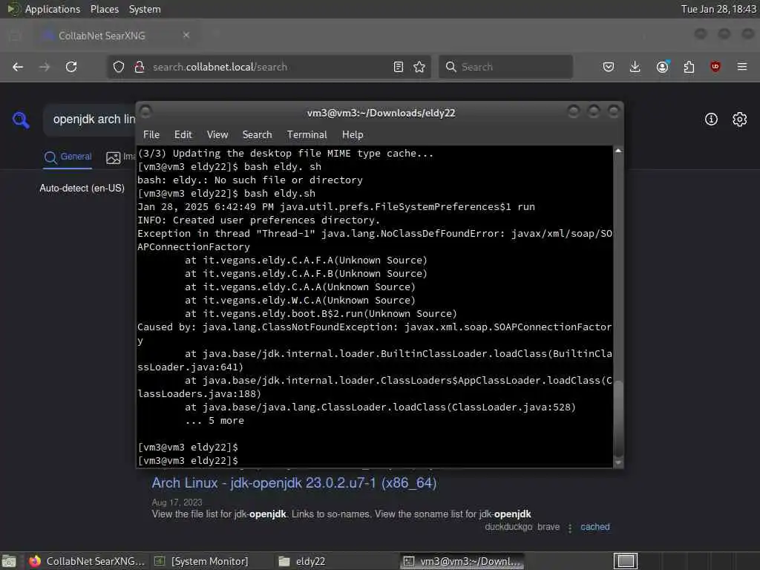Switch to the vm3@vm3 terminal taskbar entry
Image resolution: width=760 pixels, height=570 pixels.
pyautogui.click(x=462, y=561)
